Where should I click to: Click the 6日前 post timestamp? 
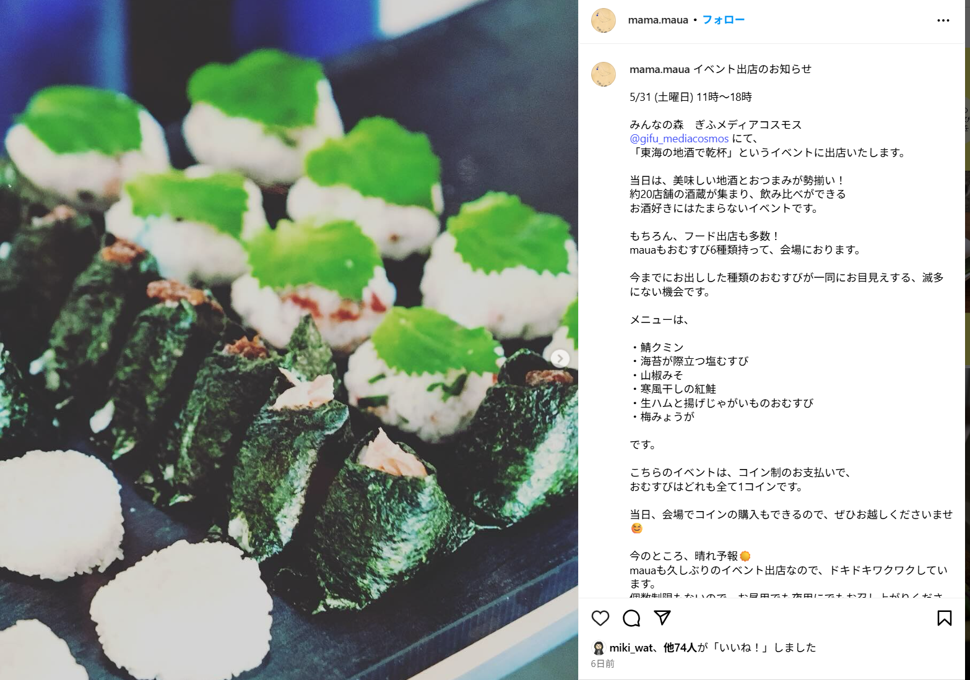[602, 664]
